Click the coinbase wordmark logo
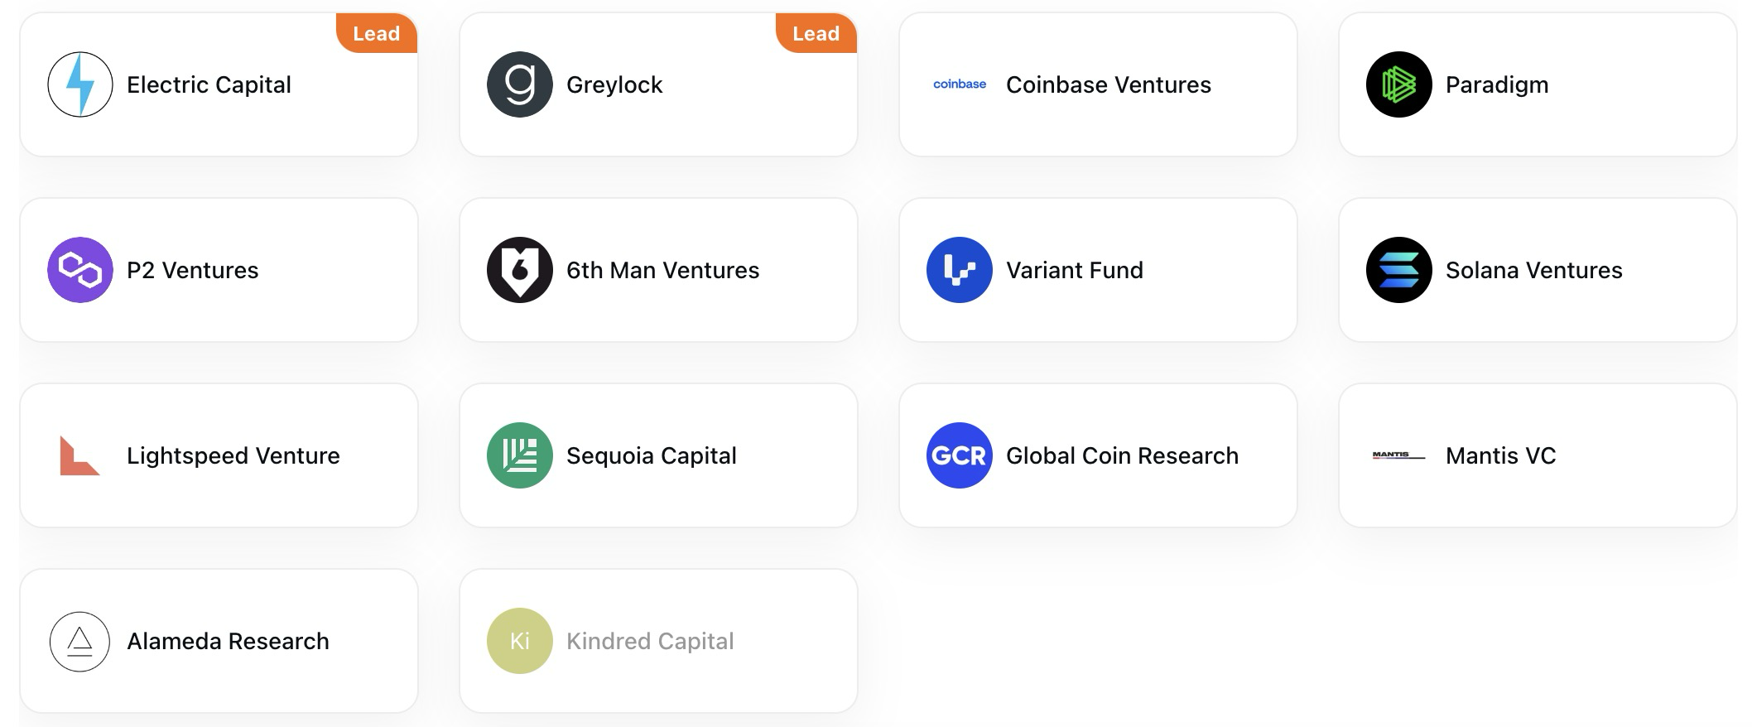The height and width of the screenshot is (727, 1752). click(x=960, y=84)
